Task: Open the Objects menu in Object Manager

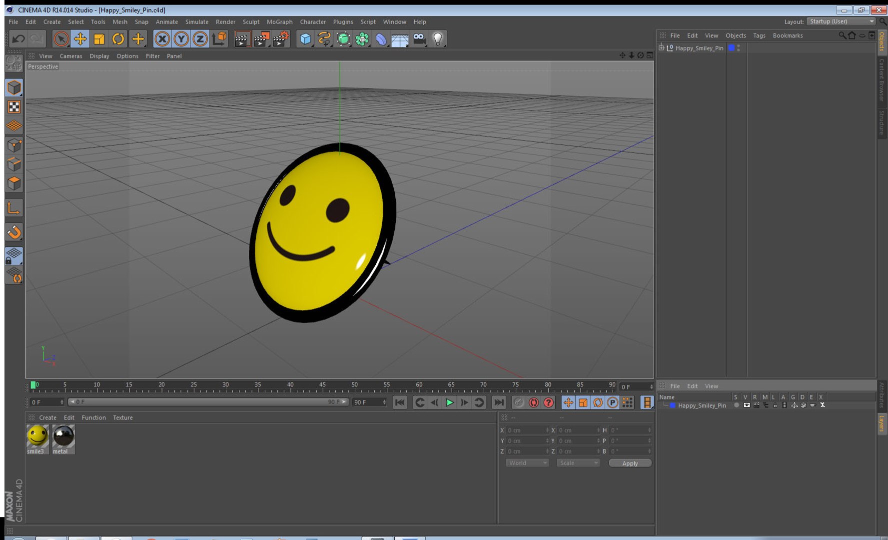Action: pyautogui.click(x=736, y=35)
